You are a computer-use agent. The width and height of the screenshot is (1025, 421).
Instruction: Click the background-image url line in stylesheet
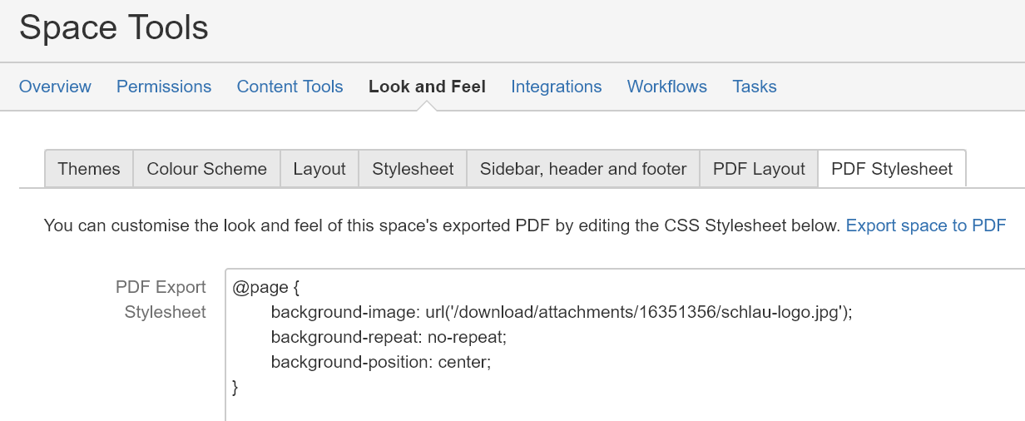point(562,313)
